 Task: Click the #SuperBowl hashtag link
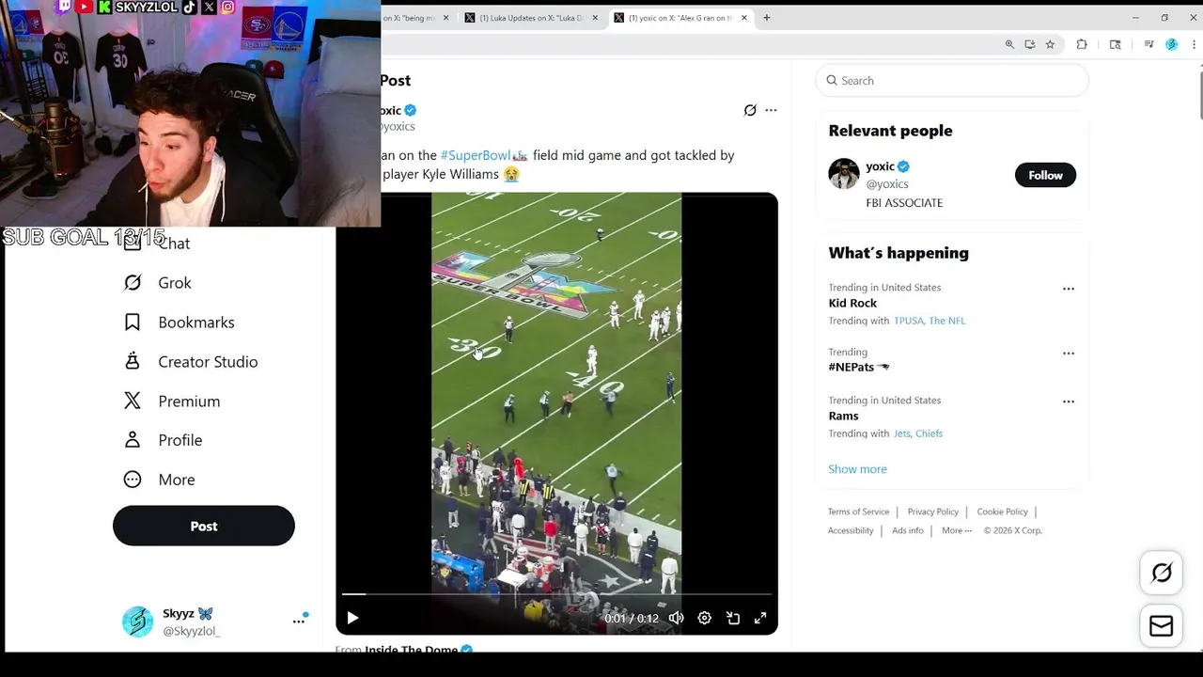476,155
